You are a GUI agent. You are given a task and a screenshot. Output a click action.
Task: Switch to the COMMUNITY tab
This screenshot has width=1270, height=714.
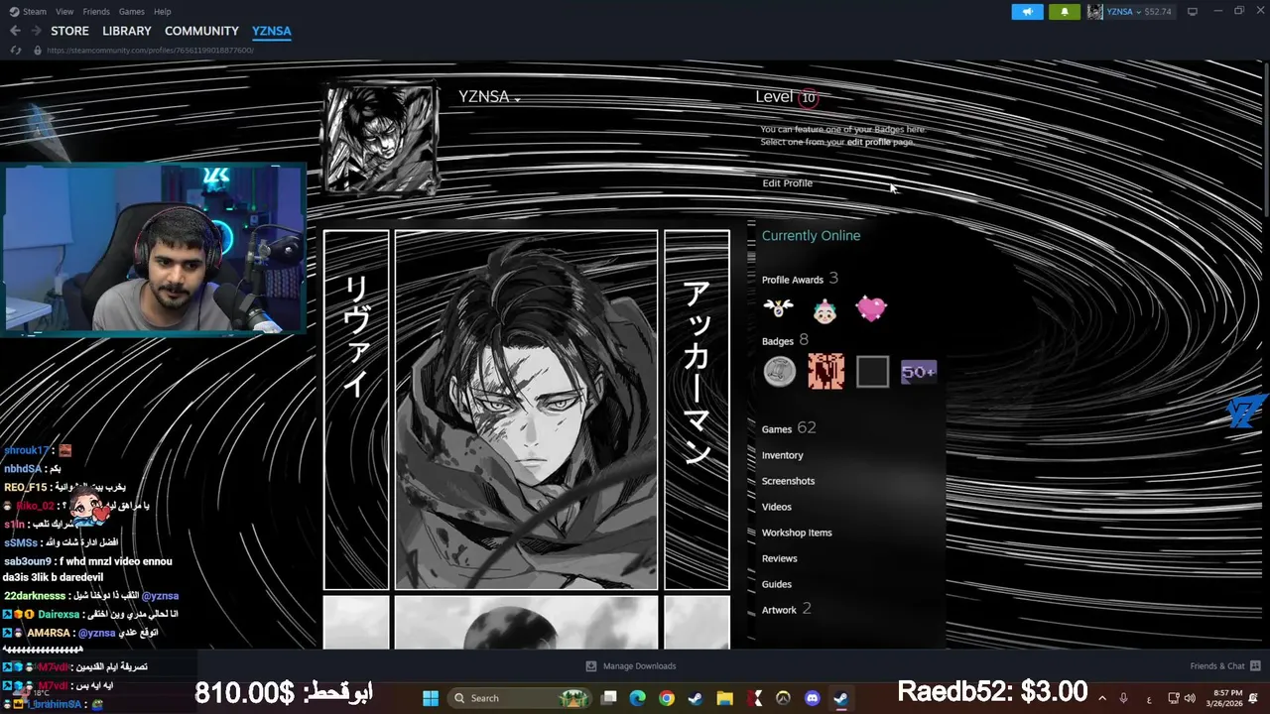(201, 31)
